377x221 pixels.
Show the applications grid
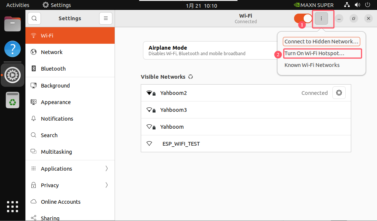[13, 207]
